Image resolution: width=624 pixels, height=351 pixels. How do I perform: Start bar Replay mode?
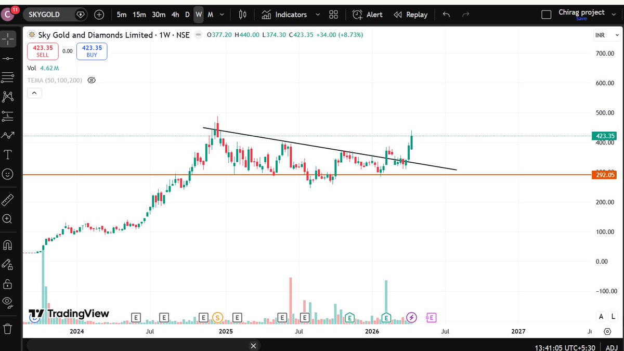pyautogui.click(x=410, y=15)
